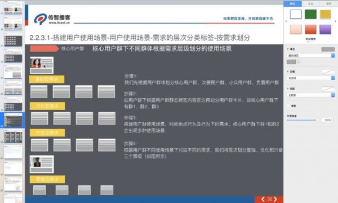This screenshot has height=203, width=338.
Task: Show previous shape styles with left arrow
Action: click(286, 21)
